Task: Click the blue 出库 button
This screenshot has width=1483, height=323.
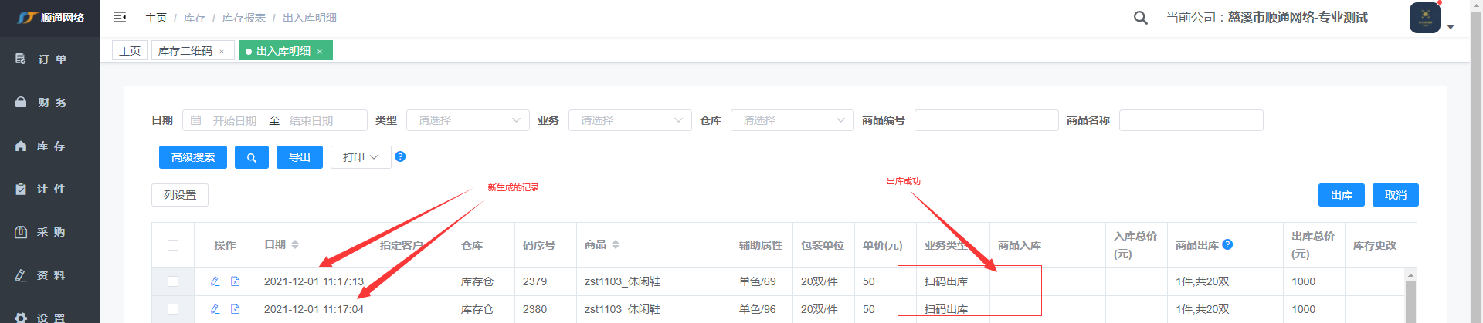Action: point(1341,195)
